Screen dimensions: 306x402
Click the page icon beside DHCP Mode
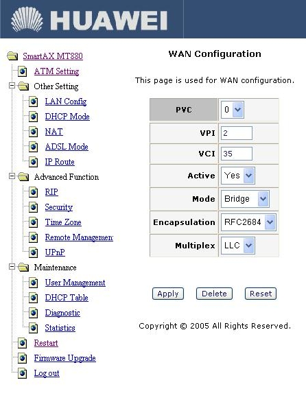pyautogui.click(x=33, y=117)
